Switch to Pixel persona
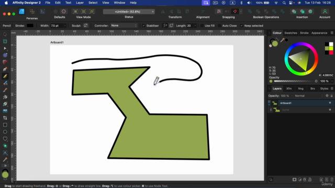Image resolution: width=335 pixels, height=188 pixels. pyautogui.click(x=32, y=11)
